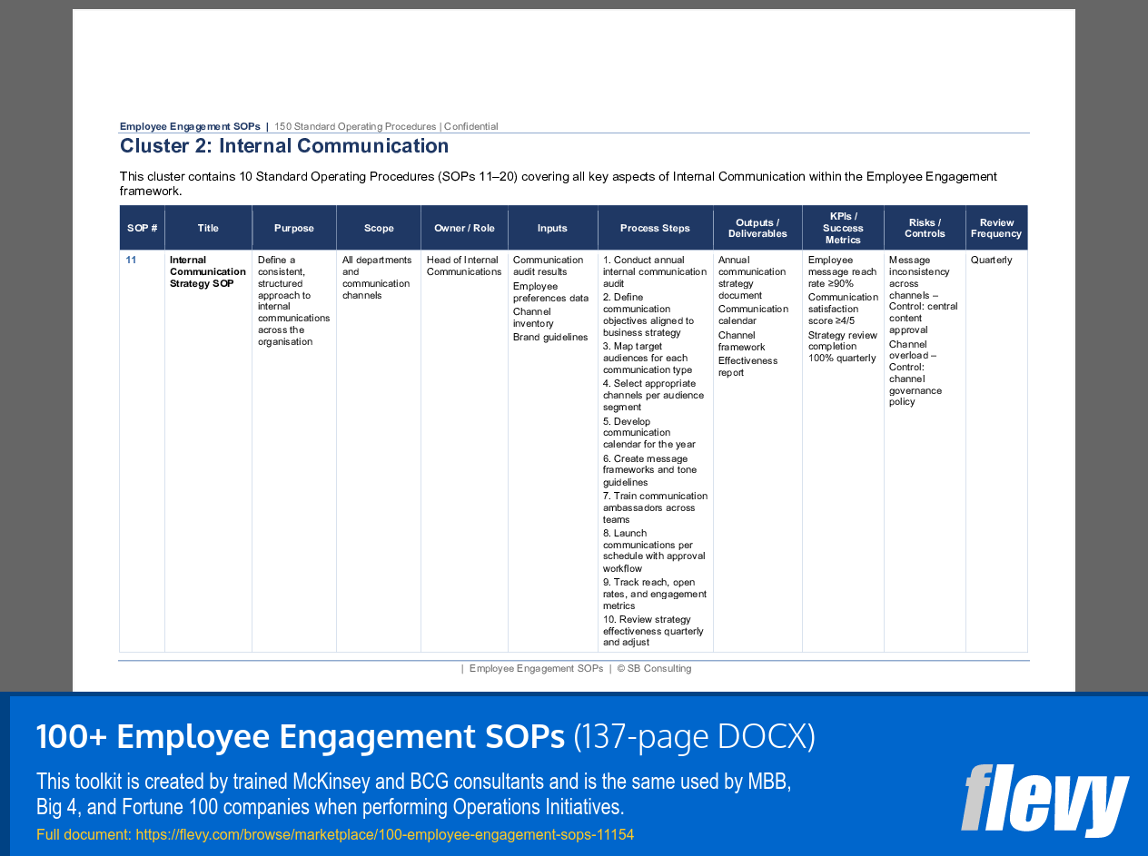1148x856 pixels.
Task: Select the Process Steps column header
Action: point(655,228)
